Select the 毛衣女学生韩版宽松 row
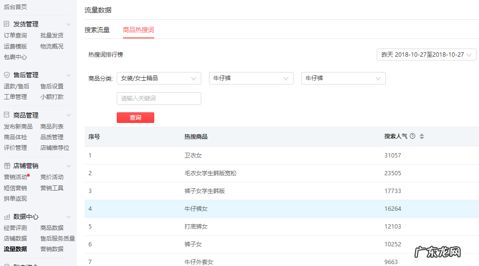The width and height of the screenshot is (479, 266). pos(282,173)
